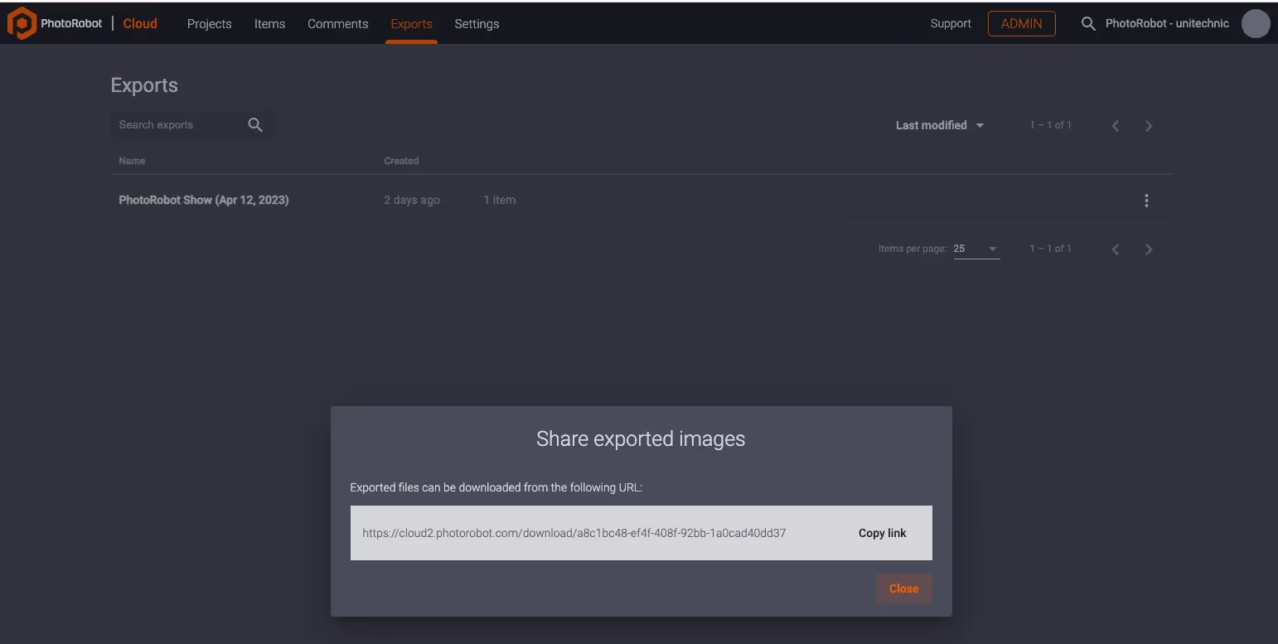Go to the Comments section

337,24
